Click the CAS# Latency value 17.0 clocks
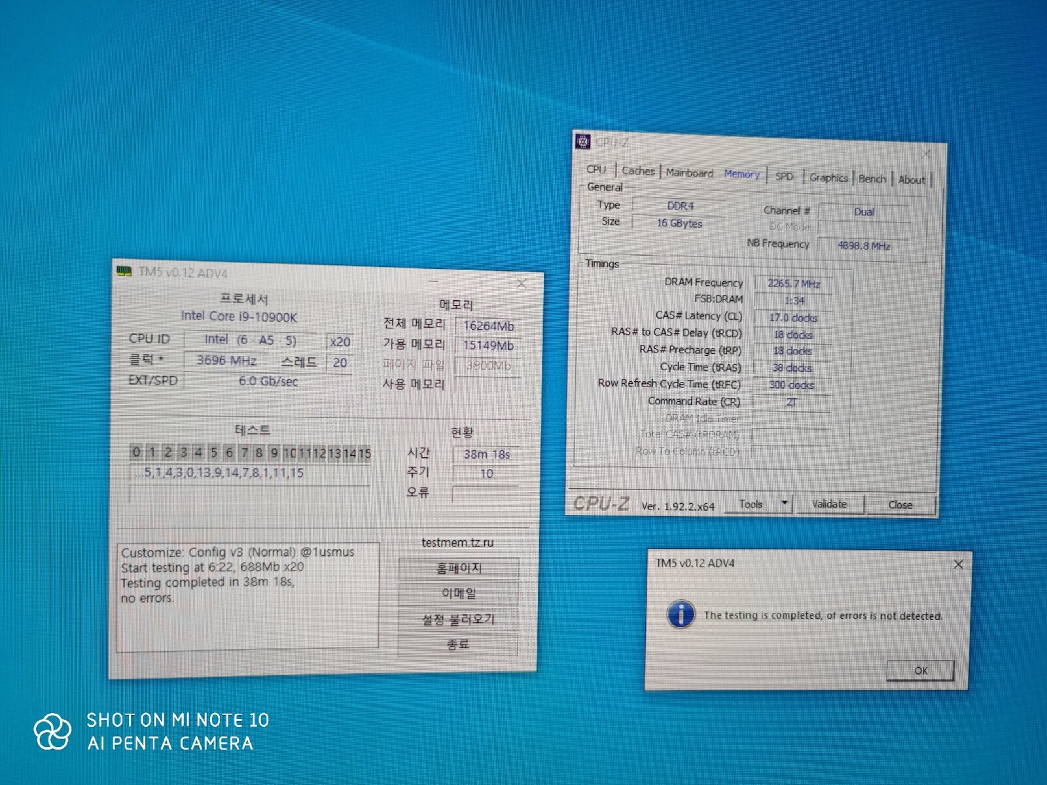Viewport: 1047px width, 785px height. (x=793, y=317)
